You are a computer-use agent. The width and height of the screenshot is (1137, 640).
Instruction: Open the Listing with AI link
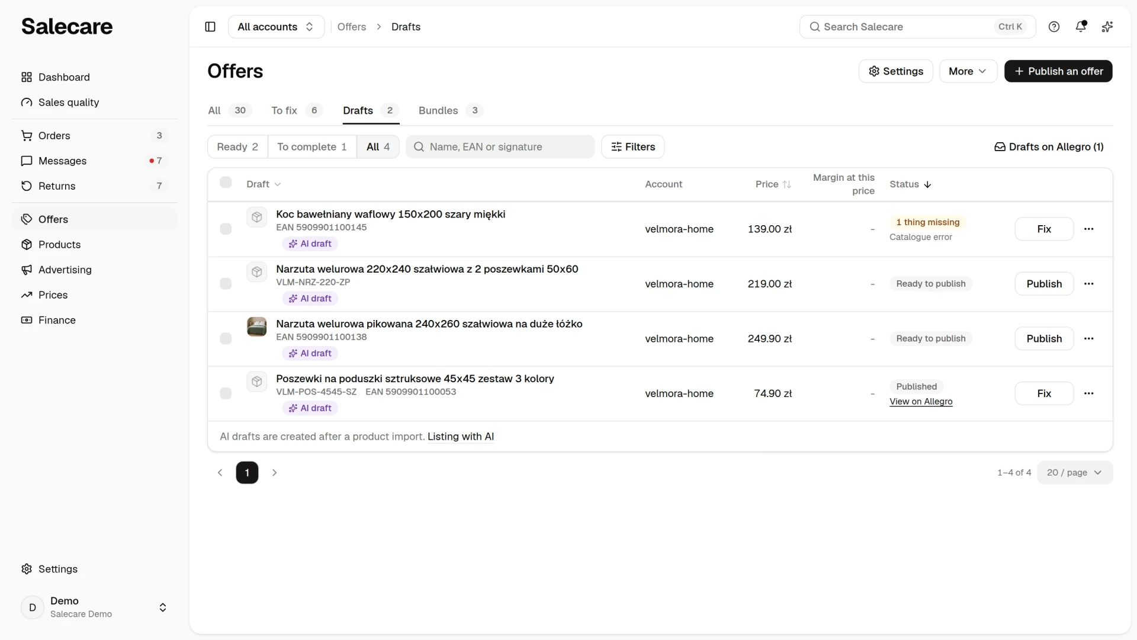point(461,437)
